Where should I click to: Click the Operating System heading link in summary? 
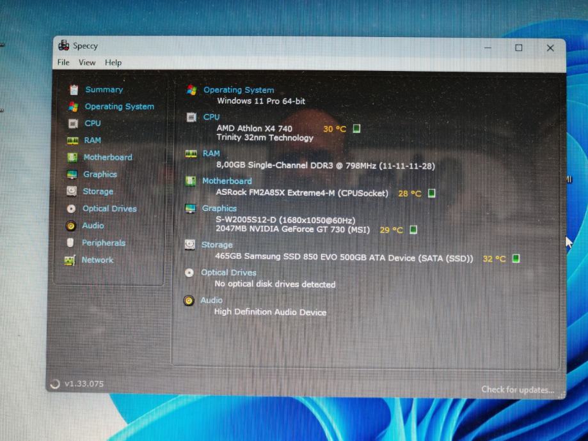tap(239, 90)
